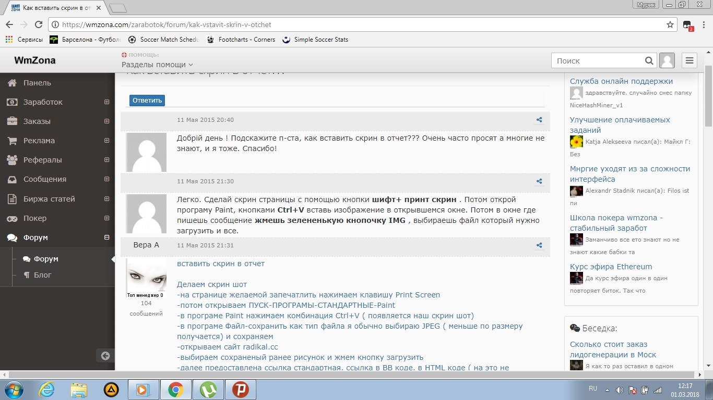Viewport: 713px width, 400px height.
Task: Open the uTorrent taskbar icon
Action: pyautogui.click(x=208, y=390)
